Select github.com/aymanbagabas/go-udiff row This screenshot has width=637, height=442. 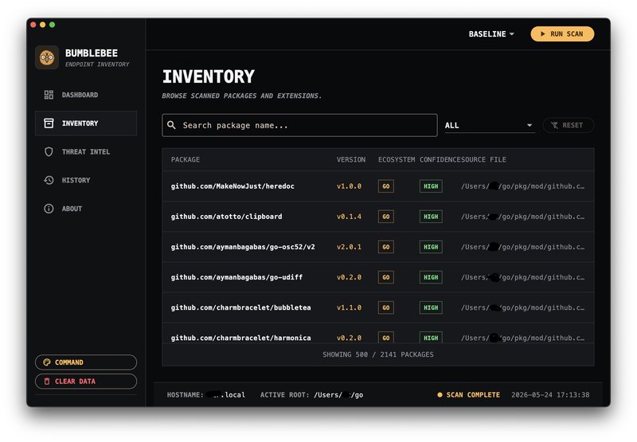pos(377,277)
